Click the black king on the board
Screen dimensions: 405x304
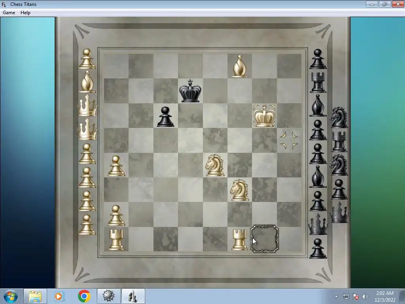point(190,91)
